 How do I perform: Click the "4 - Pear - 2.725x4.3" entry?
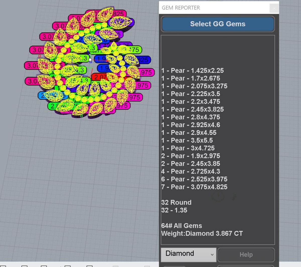coord(191,171)
